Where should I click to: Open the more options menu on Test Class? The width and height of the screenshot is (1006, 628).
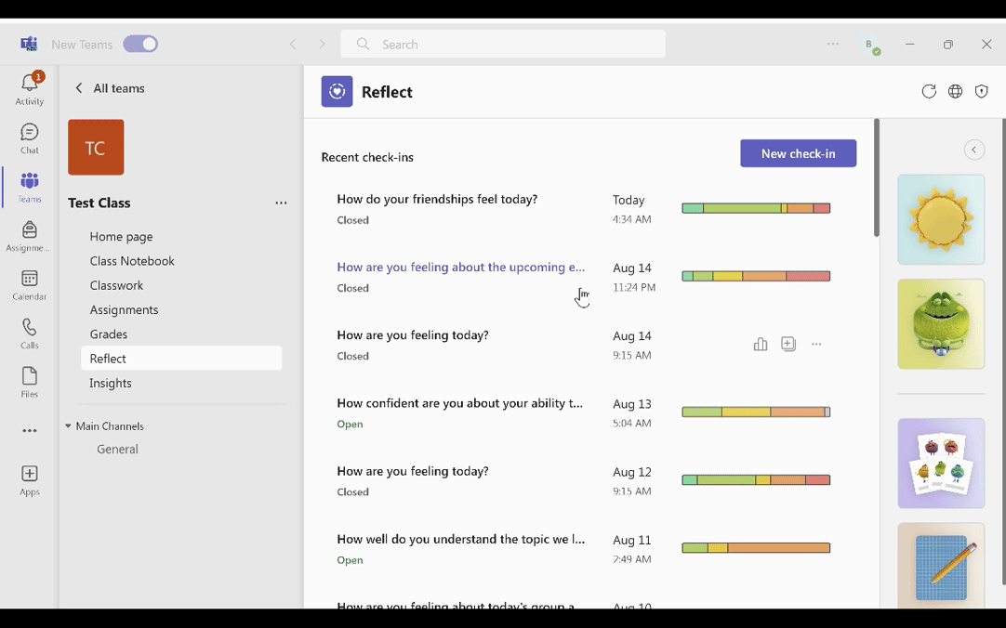pos(282,203)
